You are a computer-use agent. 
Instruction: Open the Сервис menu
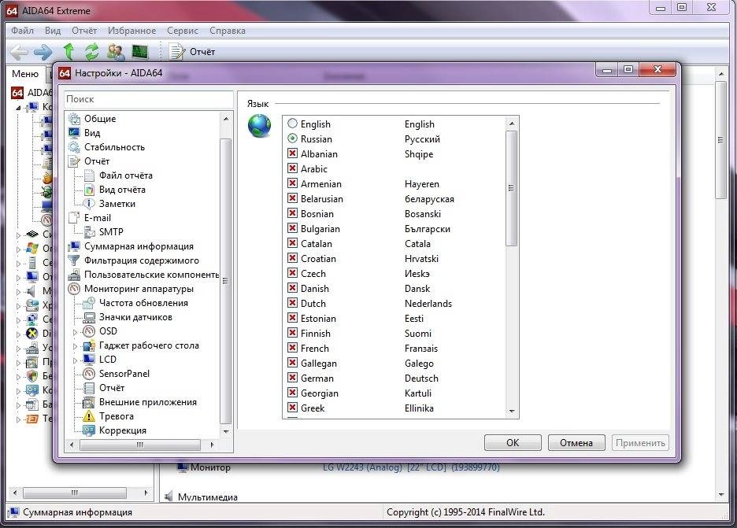183,31
